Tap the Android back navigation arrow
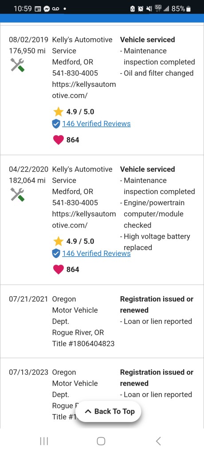Viewport: 204px width, 454px height. click(158, 441)
